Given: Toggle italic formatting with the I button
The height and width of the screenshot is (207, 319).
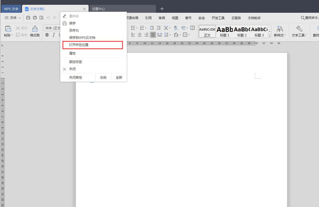Looking at the screenshot, I should click(x=53, y=35).
